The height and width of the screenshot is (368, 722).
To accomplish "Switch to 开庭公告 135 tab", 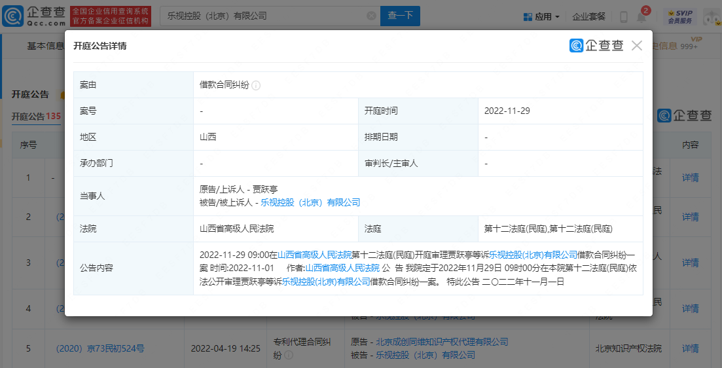I will click(37, 116).
